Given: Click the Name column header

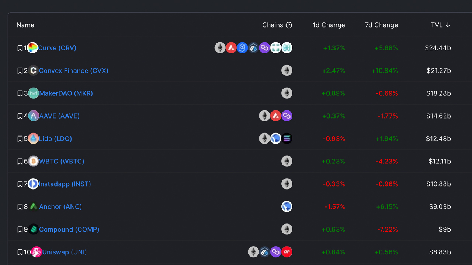Looking at the screenshot, I should tap(25, 25).
